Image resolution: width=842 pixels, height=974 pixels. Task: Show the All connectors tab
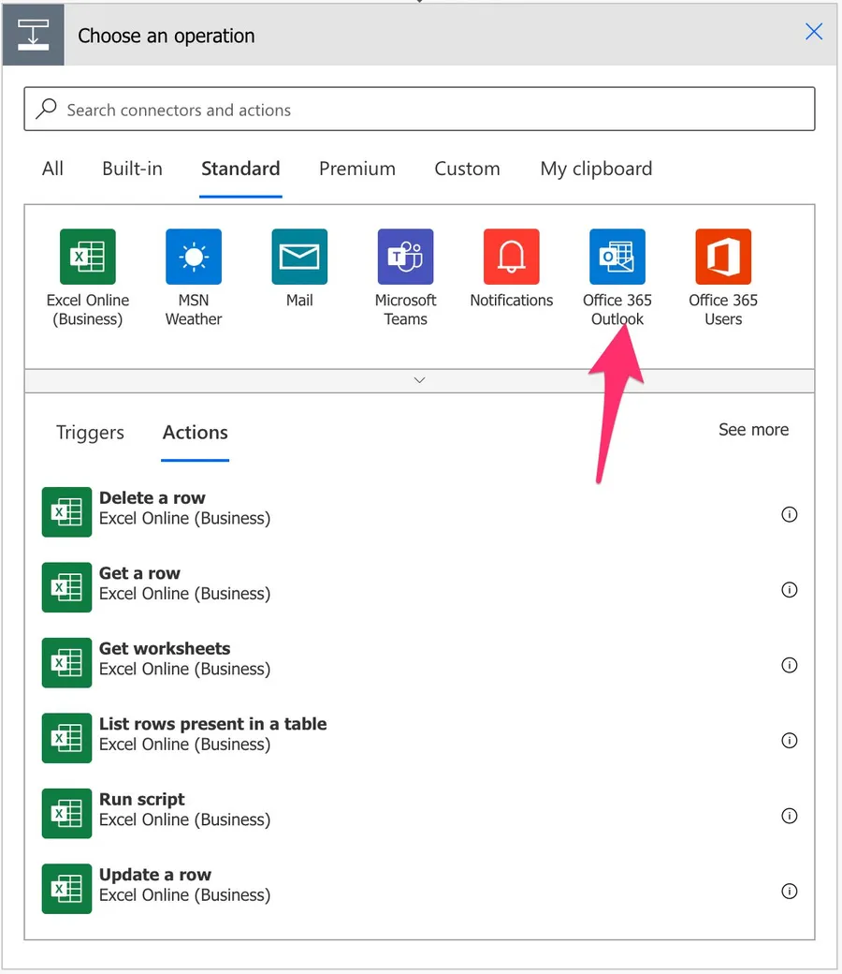[52, 170]
